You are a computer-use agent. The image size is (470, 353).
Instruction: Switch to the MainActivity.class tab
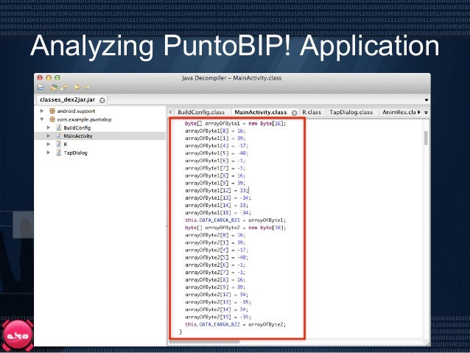click(x=261, y=112)
